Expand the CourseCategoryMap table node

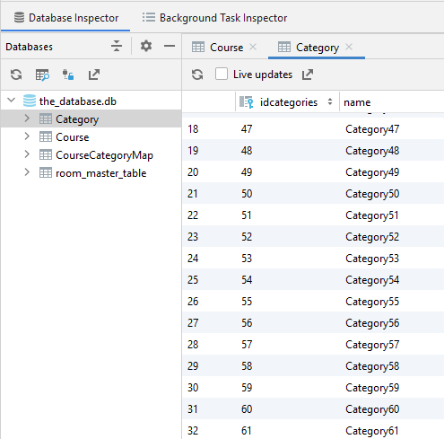27,154
